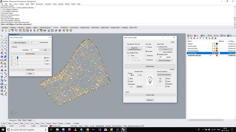Switch to the Top viewport tab

click(x=20, y=120)
